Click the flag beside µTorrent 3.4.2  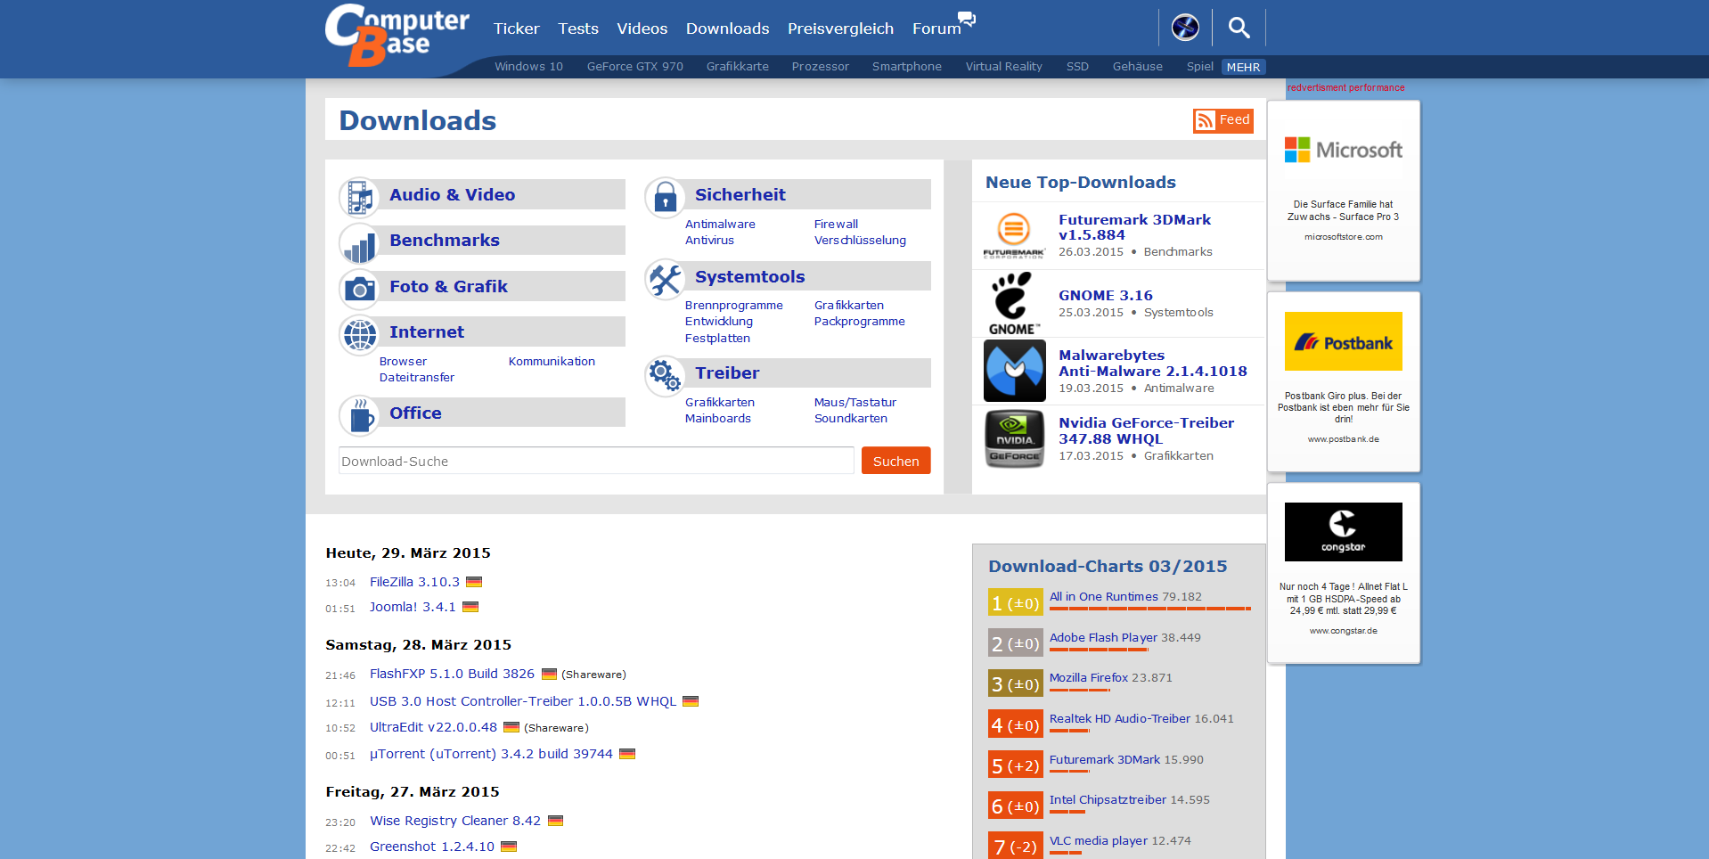[627, 754]
